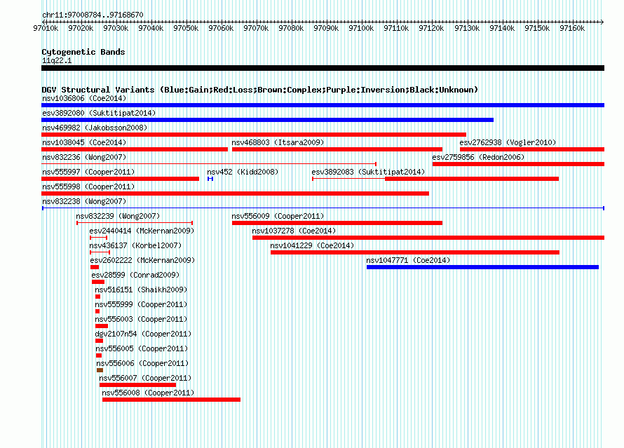Screen dimensions: 624x448
Task: Click nsv436137 (Korbel2007) label
Action: click(x=135, y=245)
